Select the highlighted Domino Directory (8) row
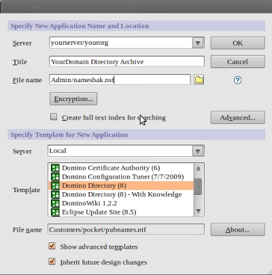Image resolution: width=272 pixels, height=275 pixels. pyautogui.click(x=121, y=185)
